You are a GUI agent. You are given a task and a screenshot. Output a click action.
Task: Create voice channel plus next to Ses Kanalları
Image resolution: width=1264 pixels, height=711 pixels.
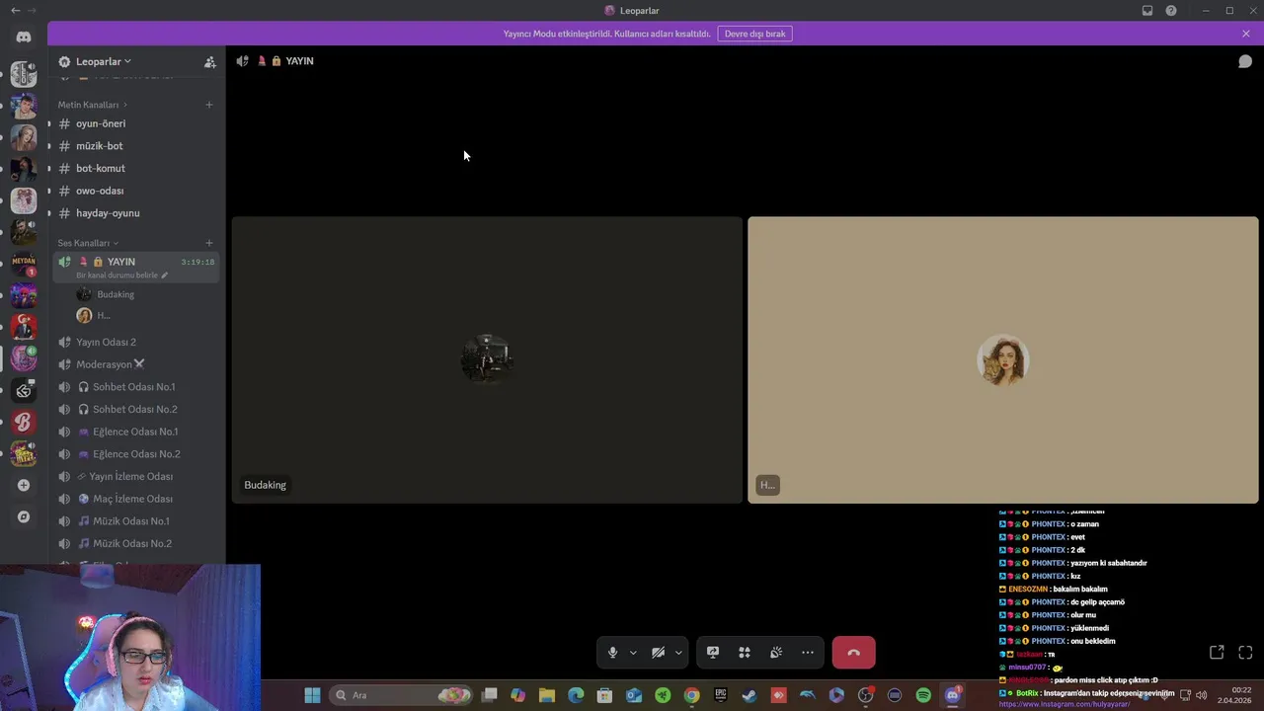click(x=208, y=243)
